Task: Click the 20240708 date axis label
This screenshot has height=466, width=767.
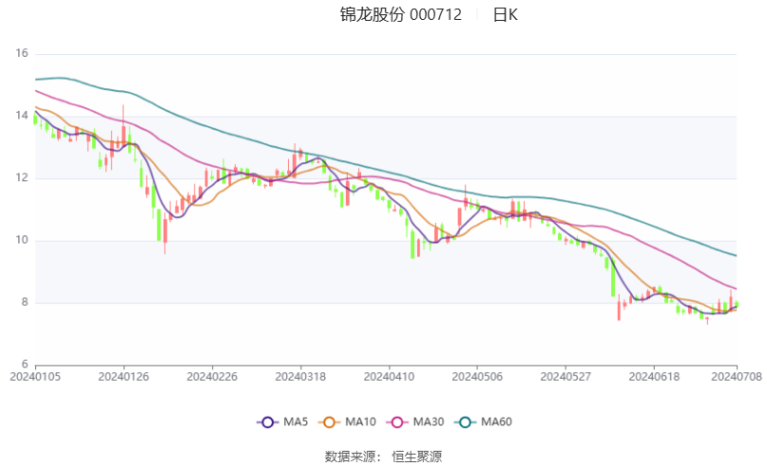Action: point(737,377)
